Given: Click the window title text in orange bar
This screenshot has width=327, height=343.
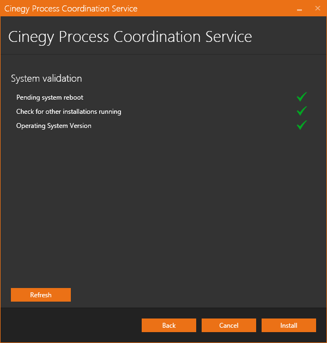Looking at the screenshot, I should click(x=71, y=9).
